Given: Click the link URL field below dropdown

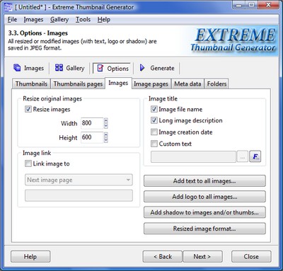Looking at the screenshot, I should 79,196.
